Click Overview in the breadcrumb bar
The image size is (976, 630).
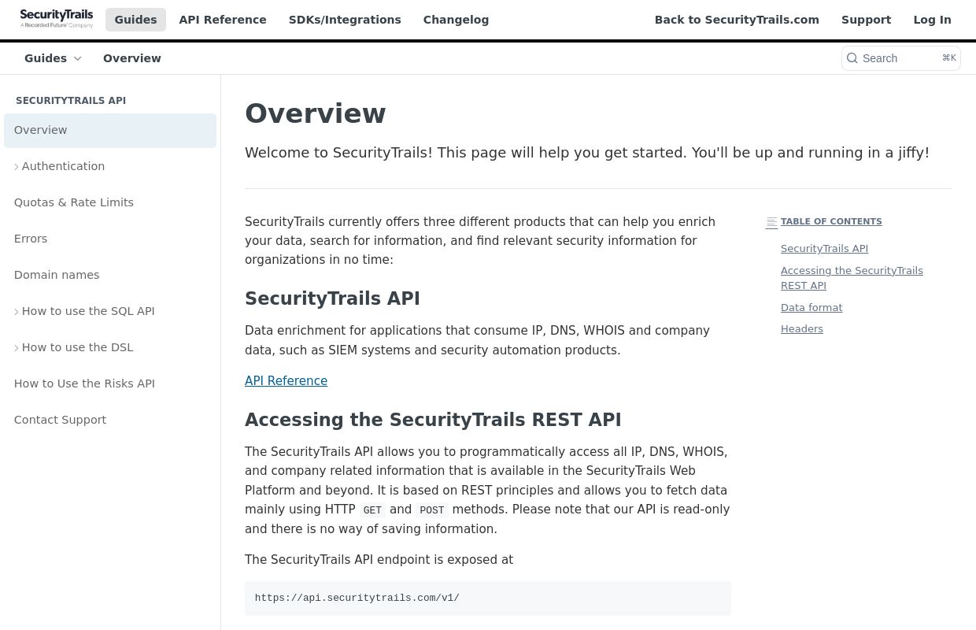pyautogui.click(x=132, y=58)
